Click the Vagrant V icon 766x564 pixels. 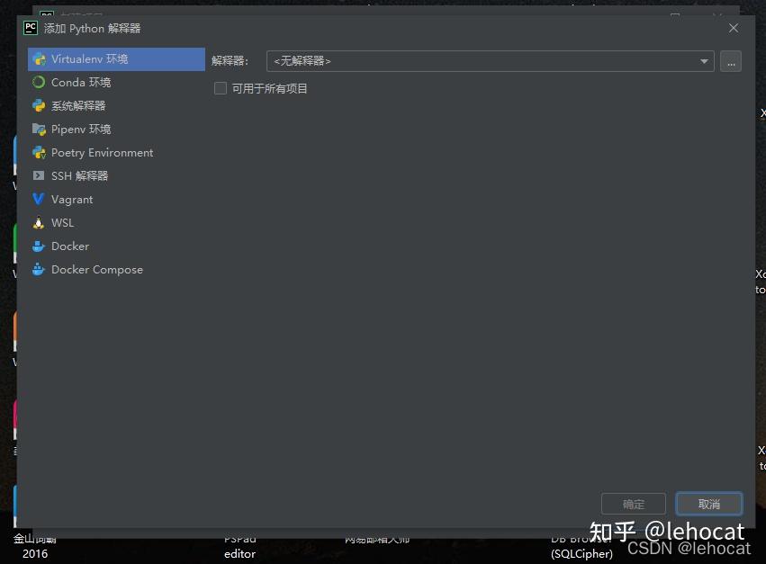click(38, 199)
